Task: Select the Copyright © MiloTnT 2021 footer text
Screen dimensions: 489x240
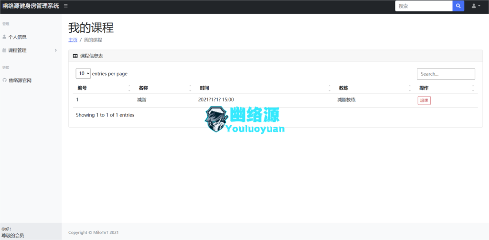Action: click(94, 232)
